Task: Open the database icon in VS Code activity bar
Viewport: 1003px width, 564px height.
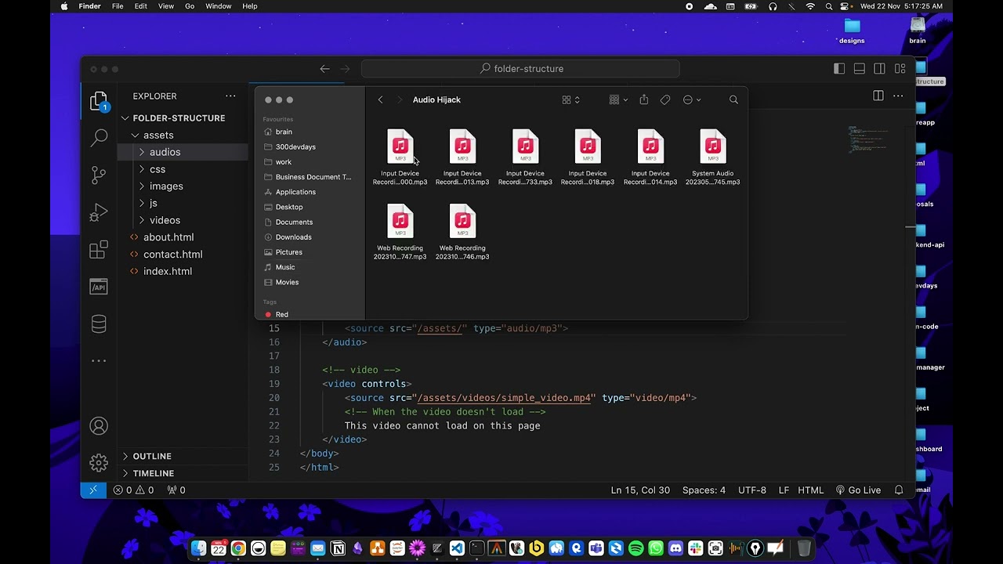Action: tap(99, 324)
